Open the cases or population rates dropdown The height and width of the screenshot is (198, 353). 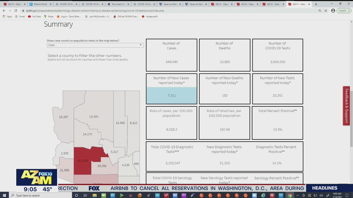click(95, 45)
